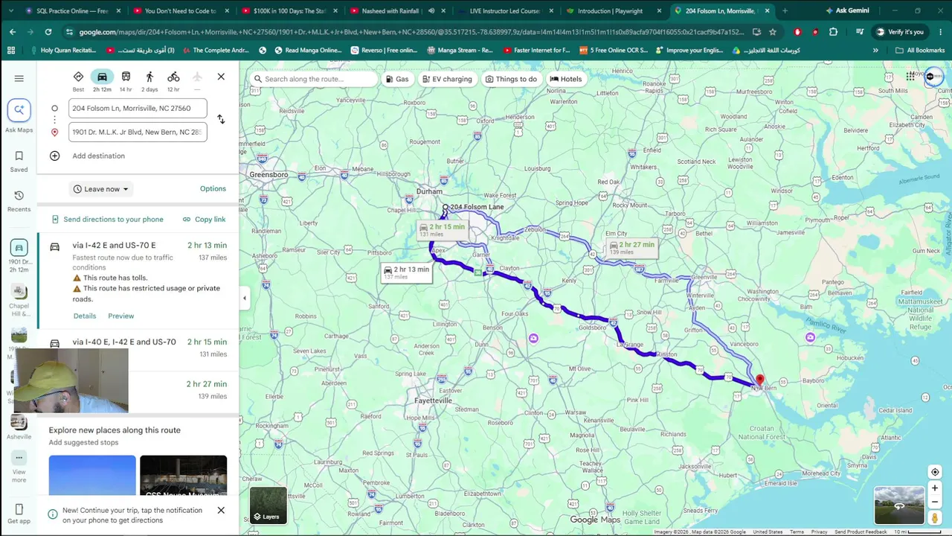The image size is (952, 536).
Task: Open the Leave now dropdown
Action: pos(101,189)
